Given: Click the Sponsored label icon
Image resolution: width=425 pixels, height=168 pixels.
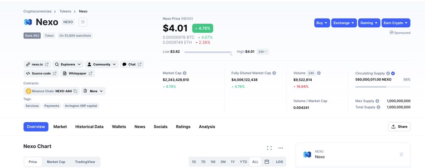Looking at the screenshot, I should (x=391, y=32).
